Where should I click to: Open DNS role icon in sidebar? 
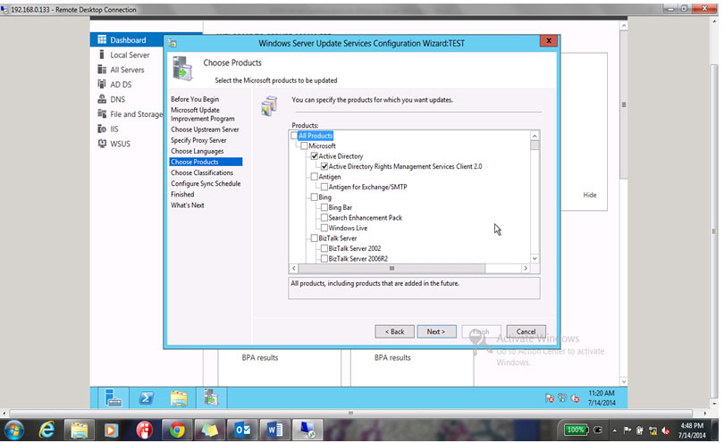coord(102,99)
